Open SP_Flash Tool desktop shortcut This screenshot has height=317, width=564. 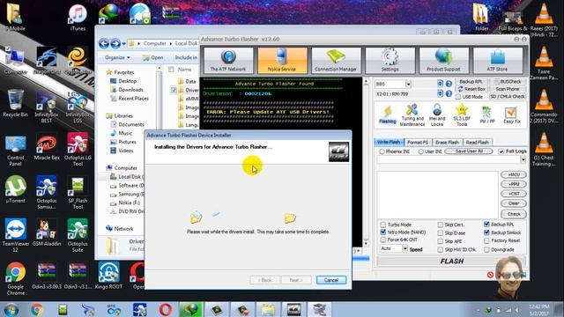[x=78, y=192]
